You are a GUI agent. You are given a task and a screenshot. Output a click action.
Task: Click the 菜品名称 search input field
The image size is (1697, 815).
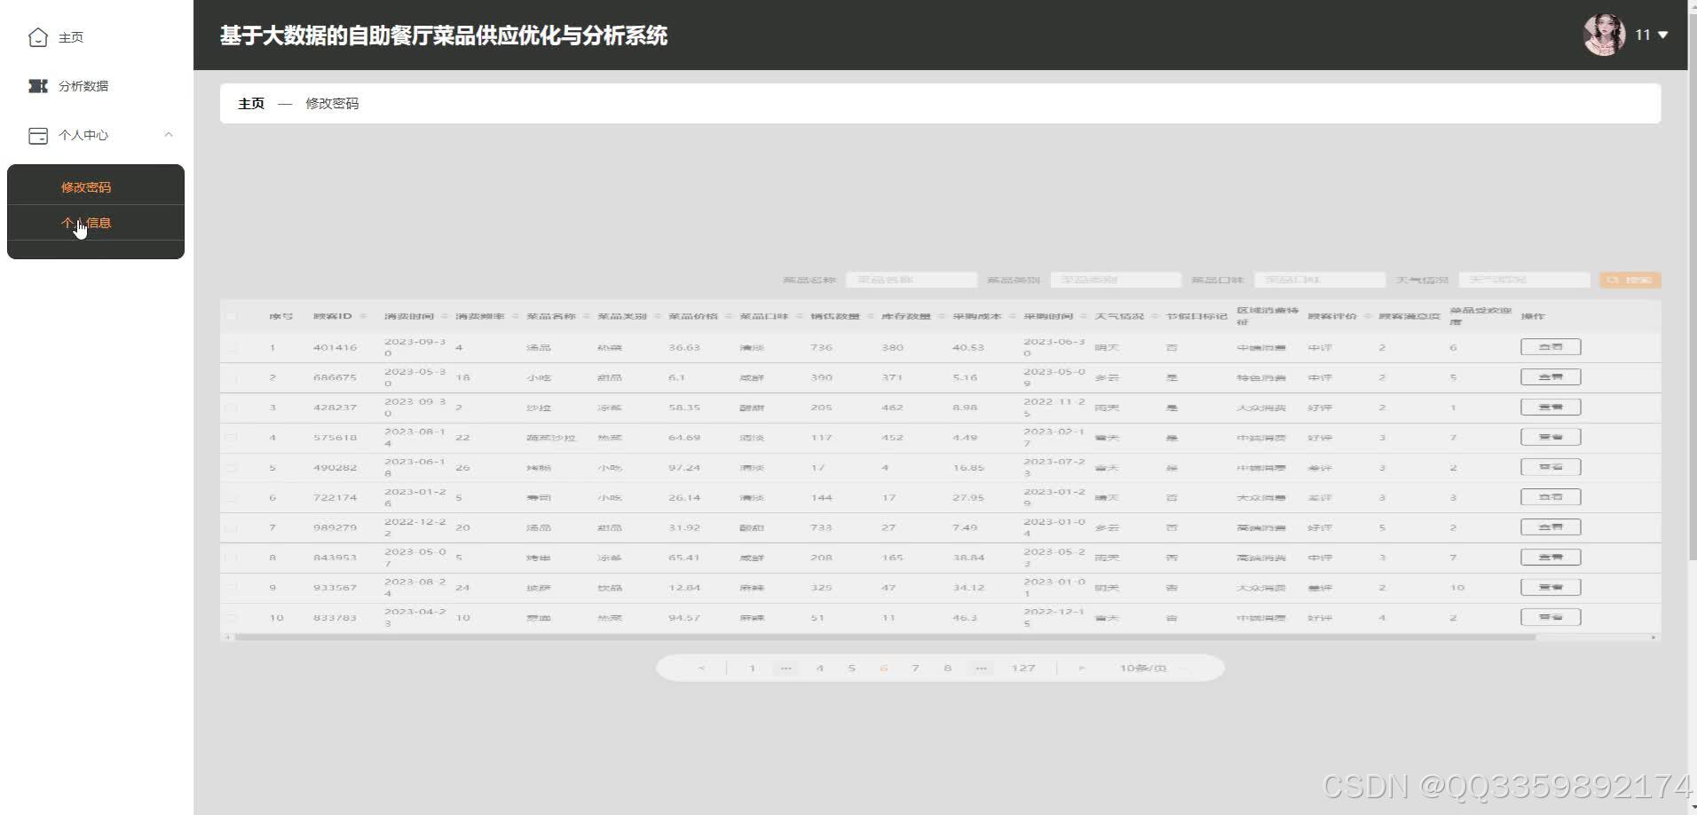(912, 280)
